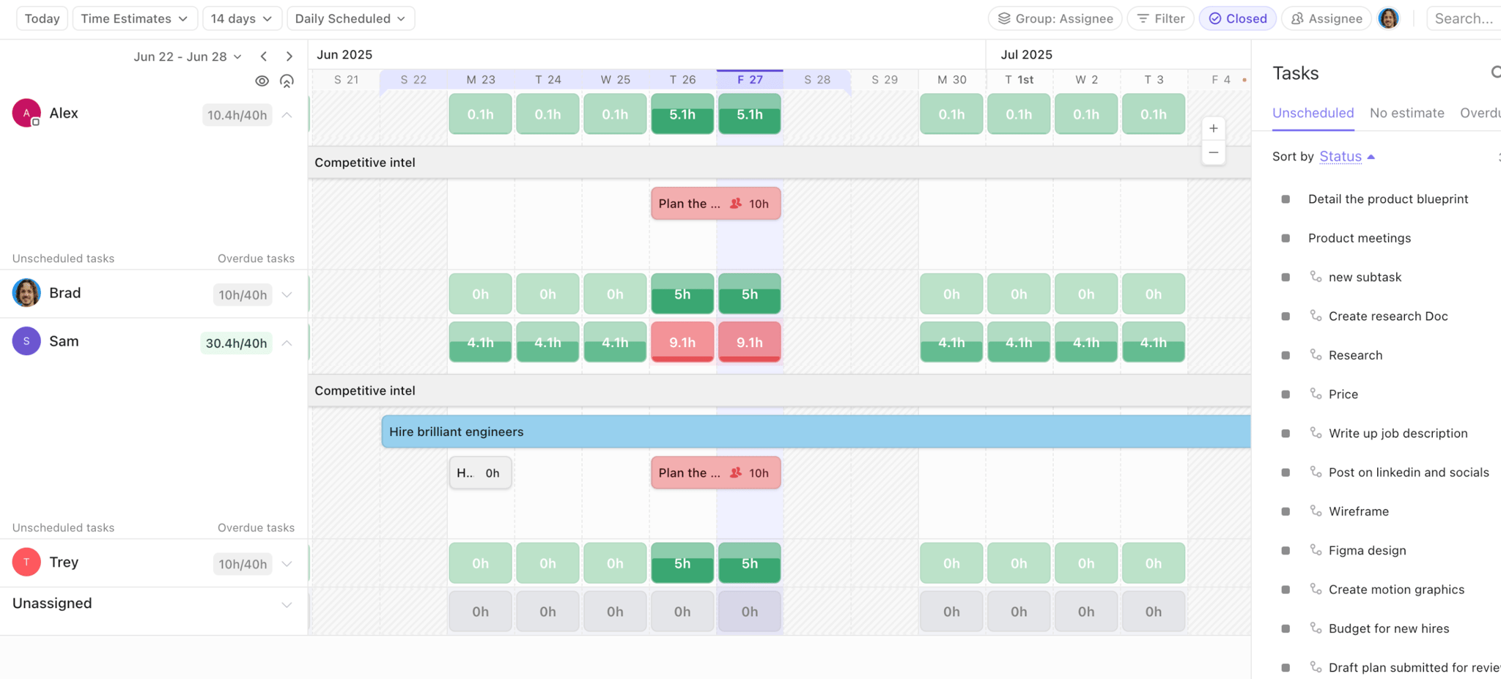
Task: Toggle the Status sort direction arrow
Action: pos(1371,156)
